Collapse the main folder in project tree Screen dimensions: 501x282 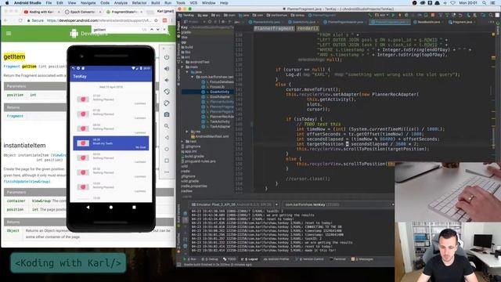pyautogui.click(x=182, y=67)
